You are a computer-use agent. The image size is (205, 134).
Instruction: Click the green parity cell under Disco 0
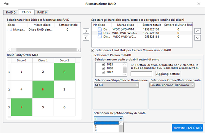click(22, 107)
